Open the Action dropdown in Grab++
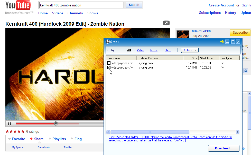Viewport: 251px width, 155px height. [x=190, y=50]
